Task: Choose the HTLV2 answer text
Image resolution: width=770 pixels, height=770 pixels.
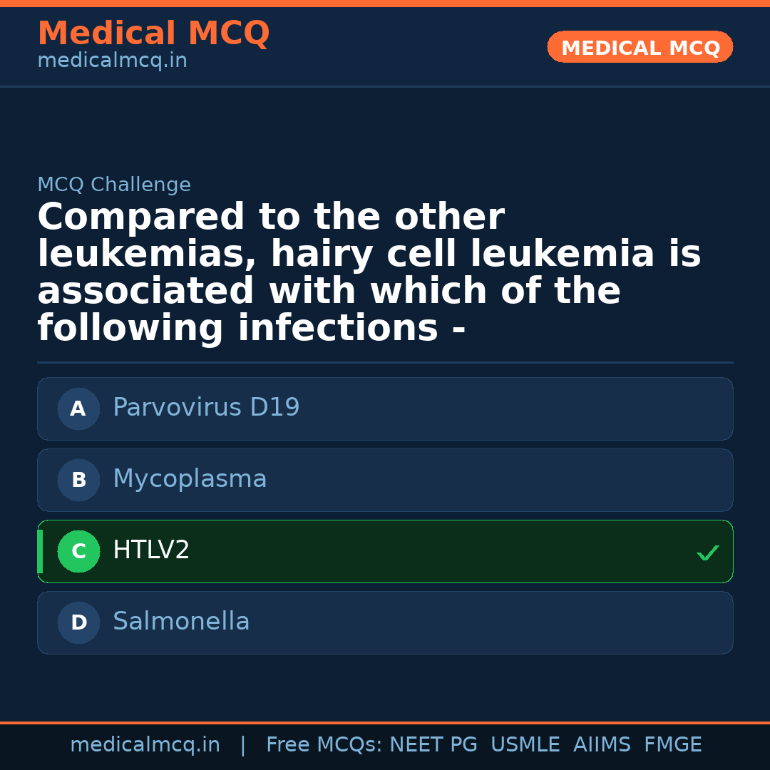Action: 151,550
